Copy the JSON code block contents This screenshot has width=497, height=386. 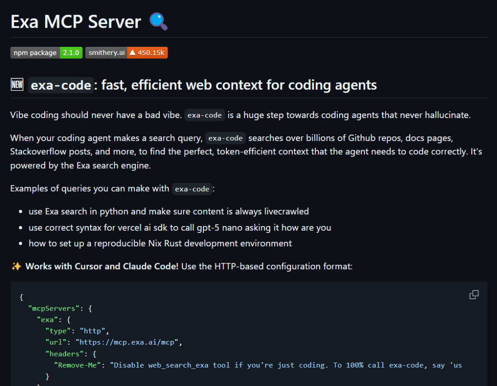474,295
